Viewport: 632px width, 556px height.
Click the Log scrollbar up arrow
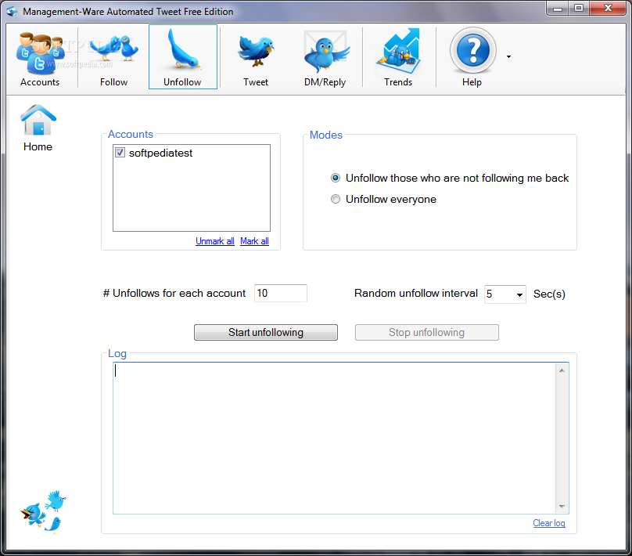coord(562,370)
